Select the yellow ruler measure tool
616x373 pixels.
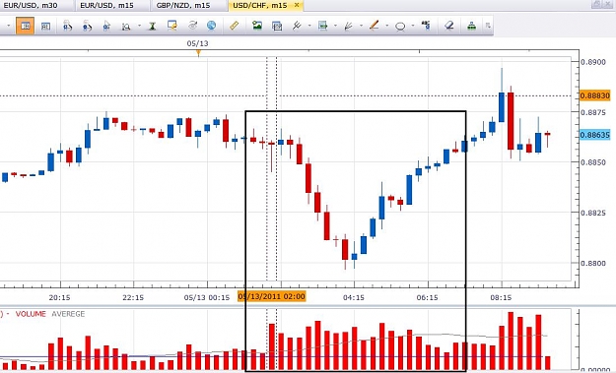235,26
